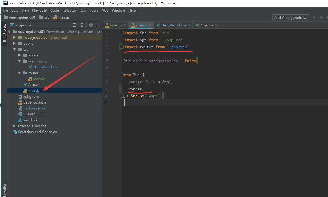This screenshot has width=328, height=197.
Task: Open the Code menu
Action: tap(55, 10)
